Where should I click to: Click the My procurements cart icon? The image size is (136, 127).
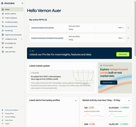(x=3, y=26)
